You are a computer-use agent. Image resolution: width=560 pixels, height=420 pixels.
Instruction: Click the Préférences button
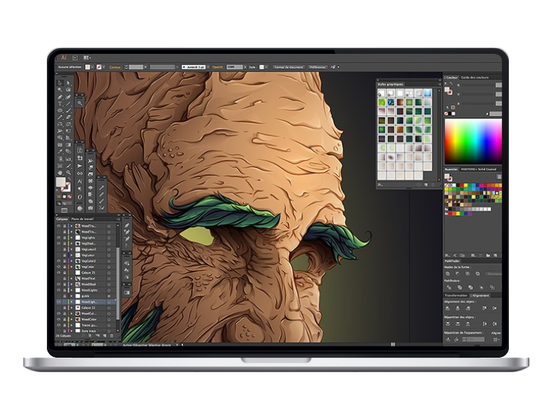coord(317,66)
